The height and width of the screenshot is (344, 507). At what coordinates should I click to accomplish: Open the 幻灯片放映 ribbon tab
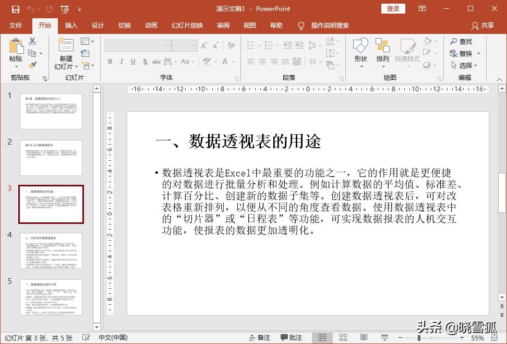click(x=187, y=26)
